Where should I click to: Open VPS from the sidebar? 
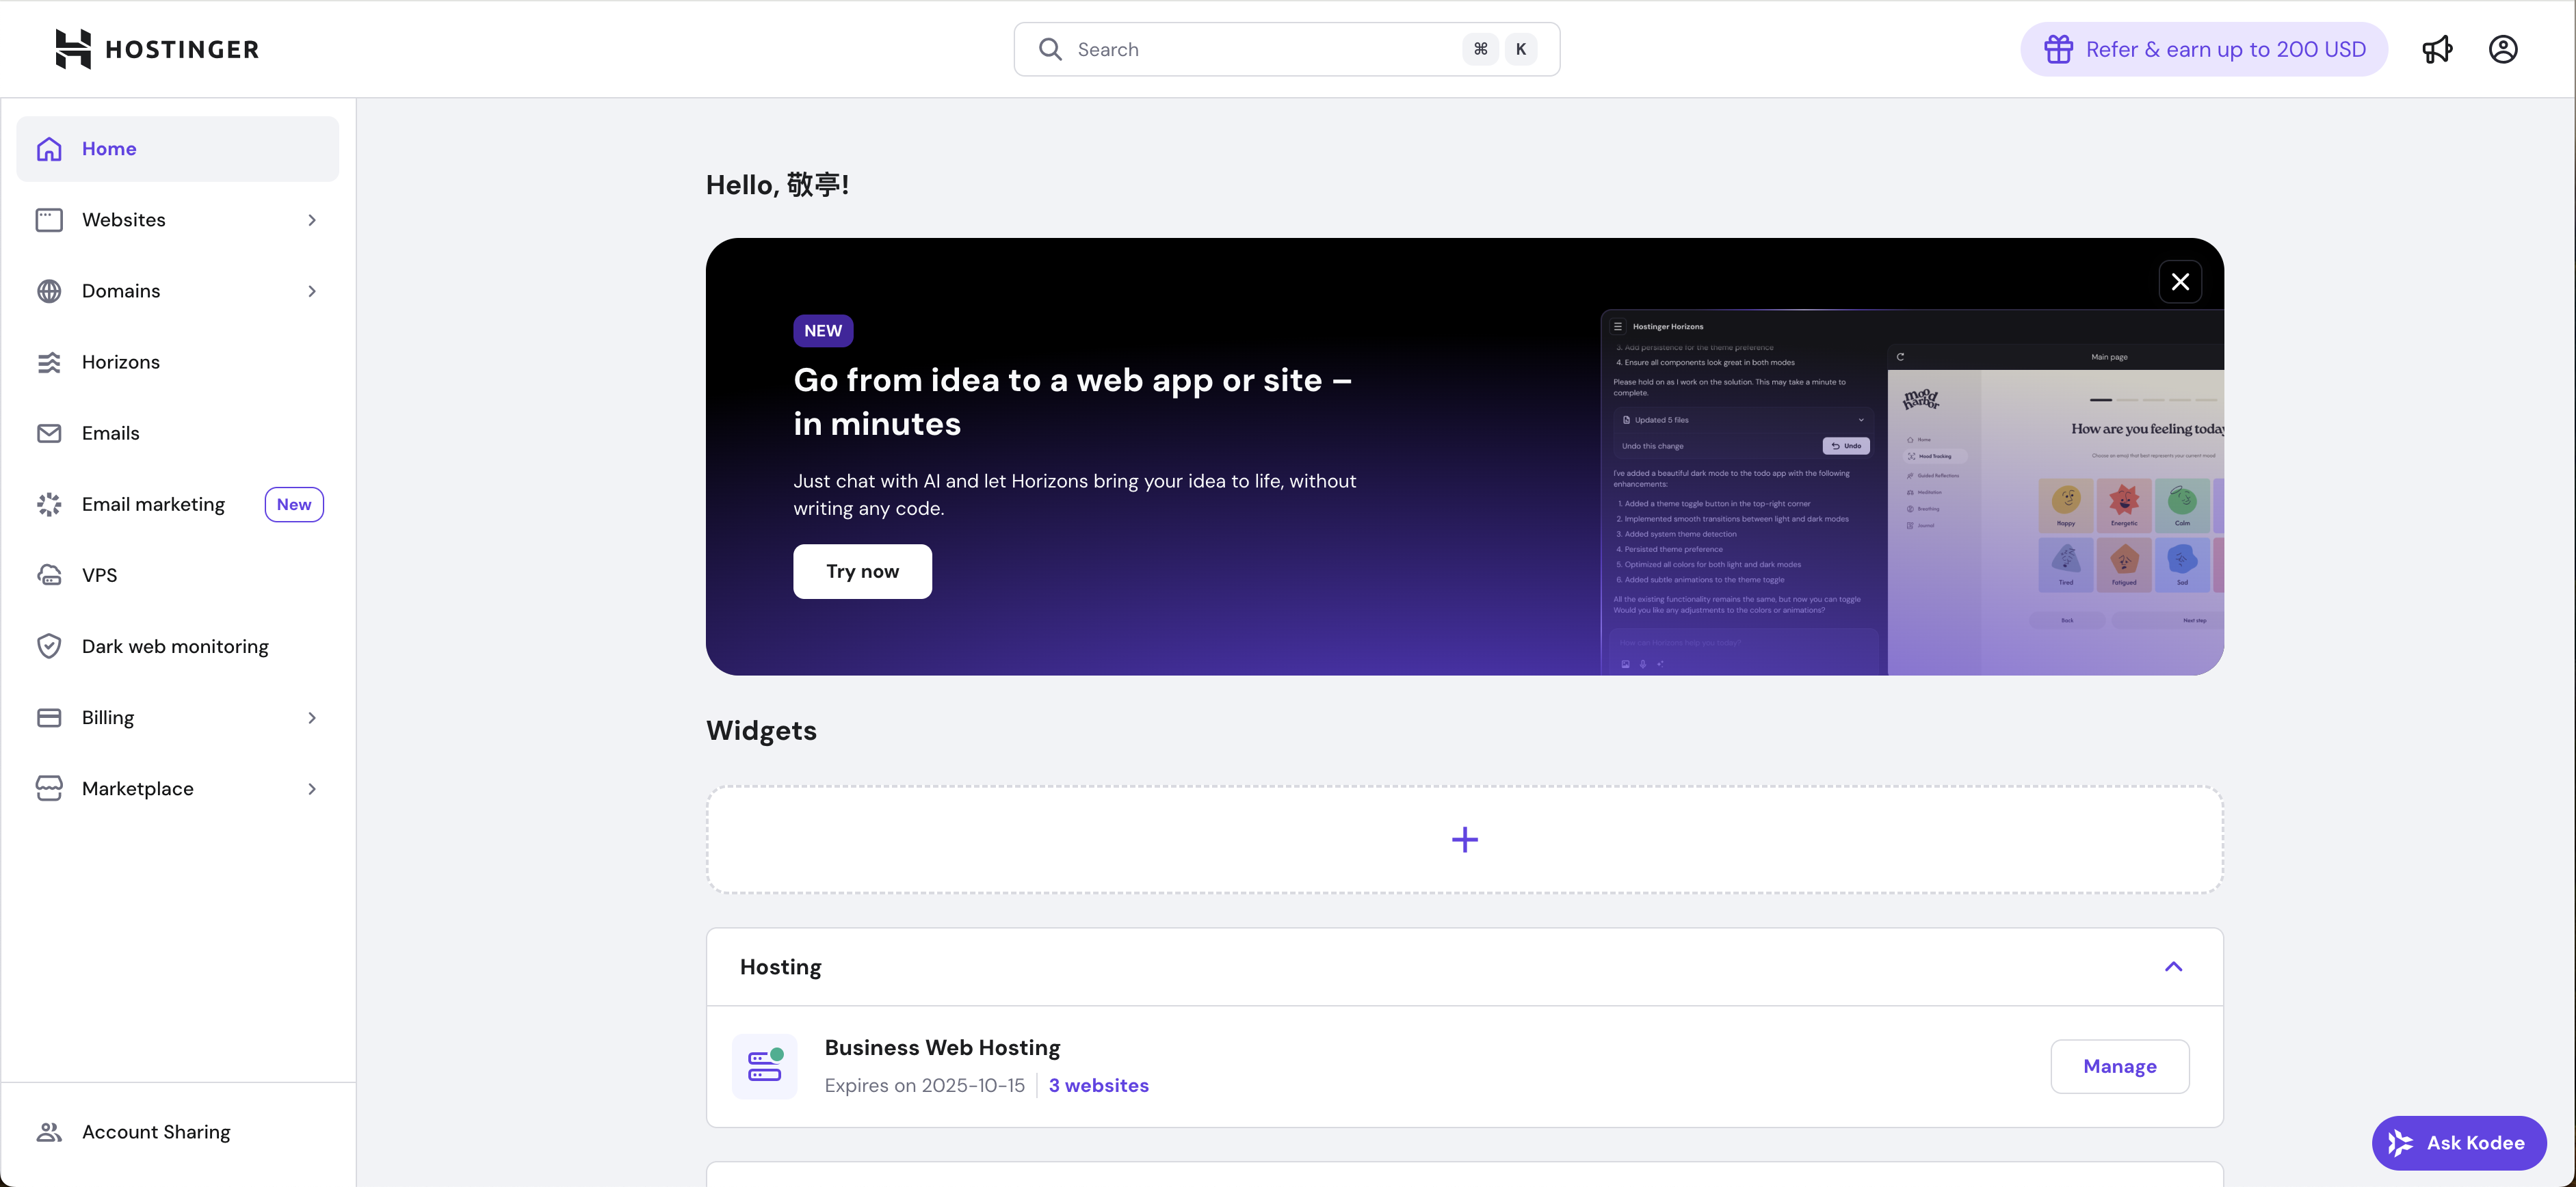[x=178, y=575]
